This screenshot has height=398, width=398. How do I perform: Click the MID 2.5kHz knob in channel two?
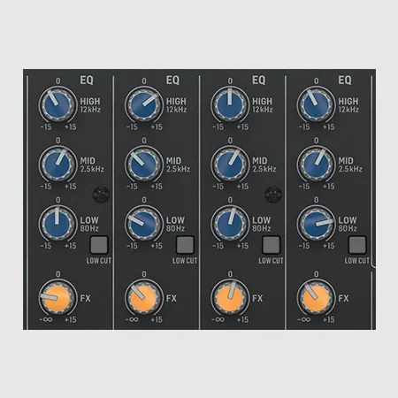click(144, 164)
